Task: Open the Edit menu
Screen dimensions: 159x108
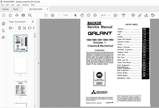Action: pos(7,5)
